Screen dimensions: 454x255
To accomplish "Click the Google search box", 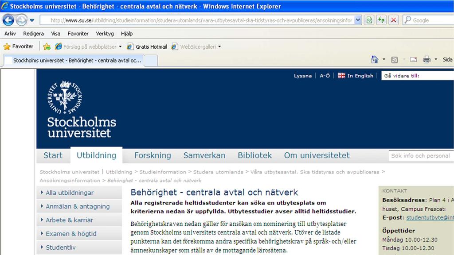I will (x=429, y=20).
